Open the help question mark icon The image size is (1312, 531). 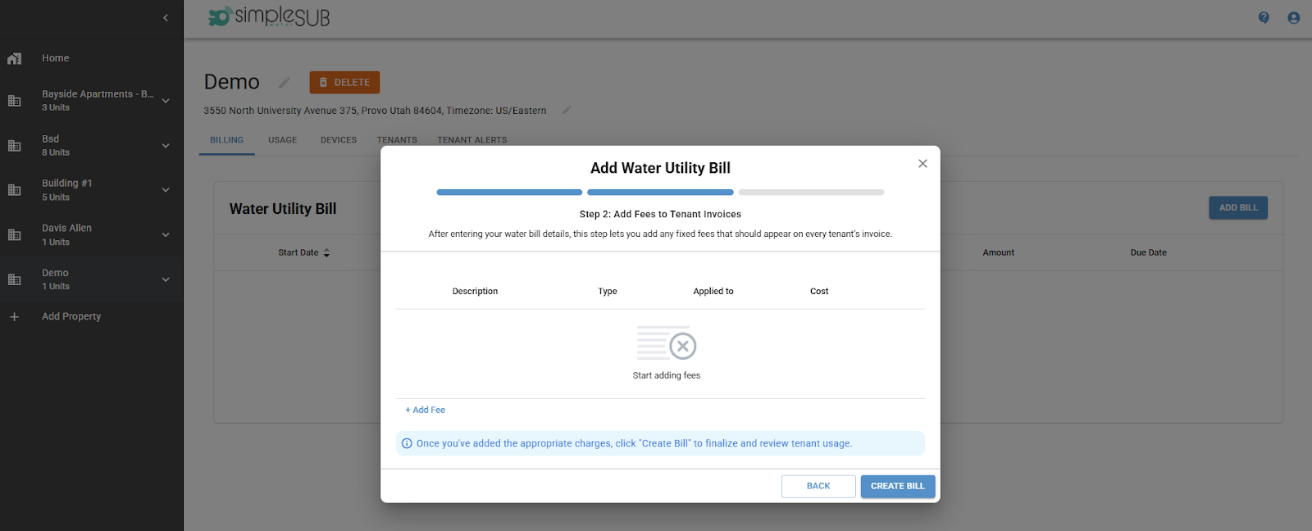(x=1264, y=18)
